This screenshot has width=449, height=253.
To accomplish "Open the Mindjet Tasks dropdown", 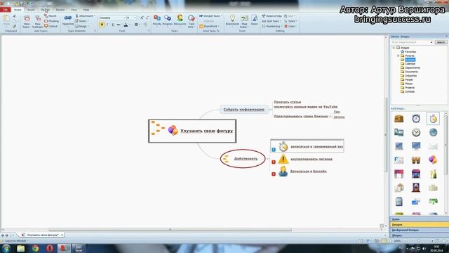I will [210, 16].
